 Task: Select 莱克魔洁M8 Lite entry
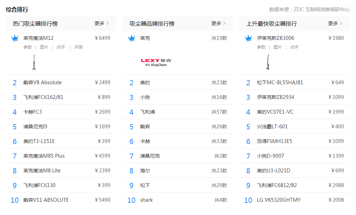click(42, 171)
